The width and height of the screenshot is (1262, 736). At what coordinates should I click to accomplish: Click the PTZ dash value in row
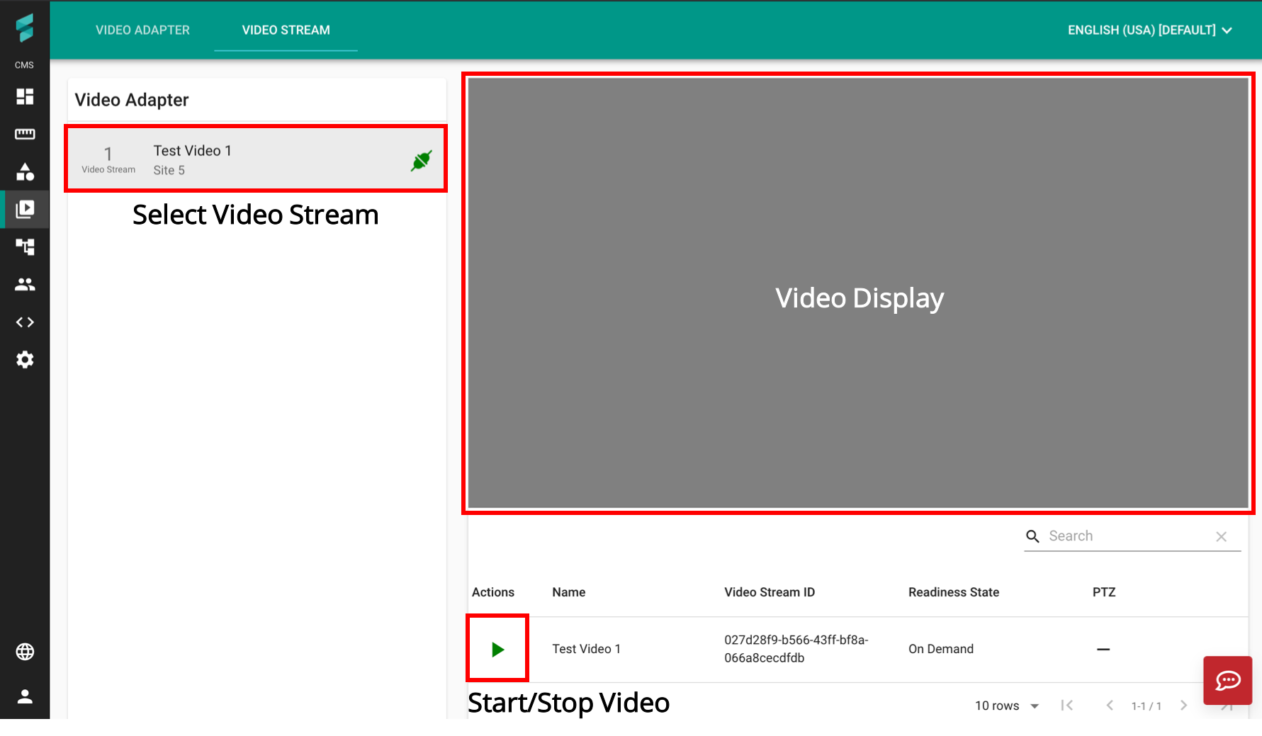tap(1103, 649)
